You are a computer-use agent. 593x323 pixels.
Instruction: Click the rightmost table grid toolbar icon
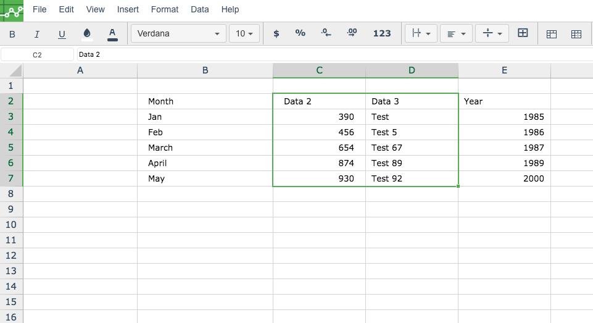[576, 34]
